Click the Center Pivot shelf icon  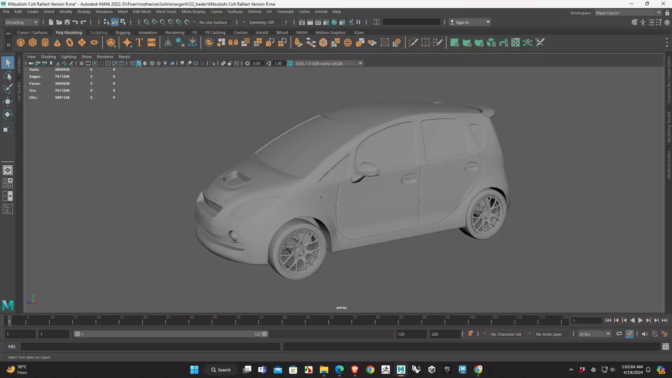[168, 43]
